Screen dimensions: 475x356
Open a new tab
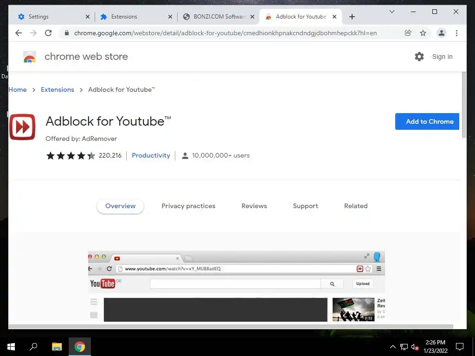352,17
